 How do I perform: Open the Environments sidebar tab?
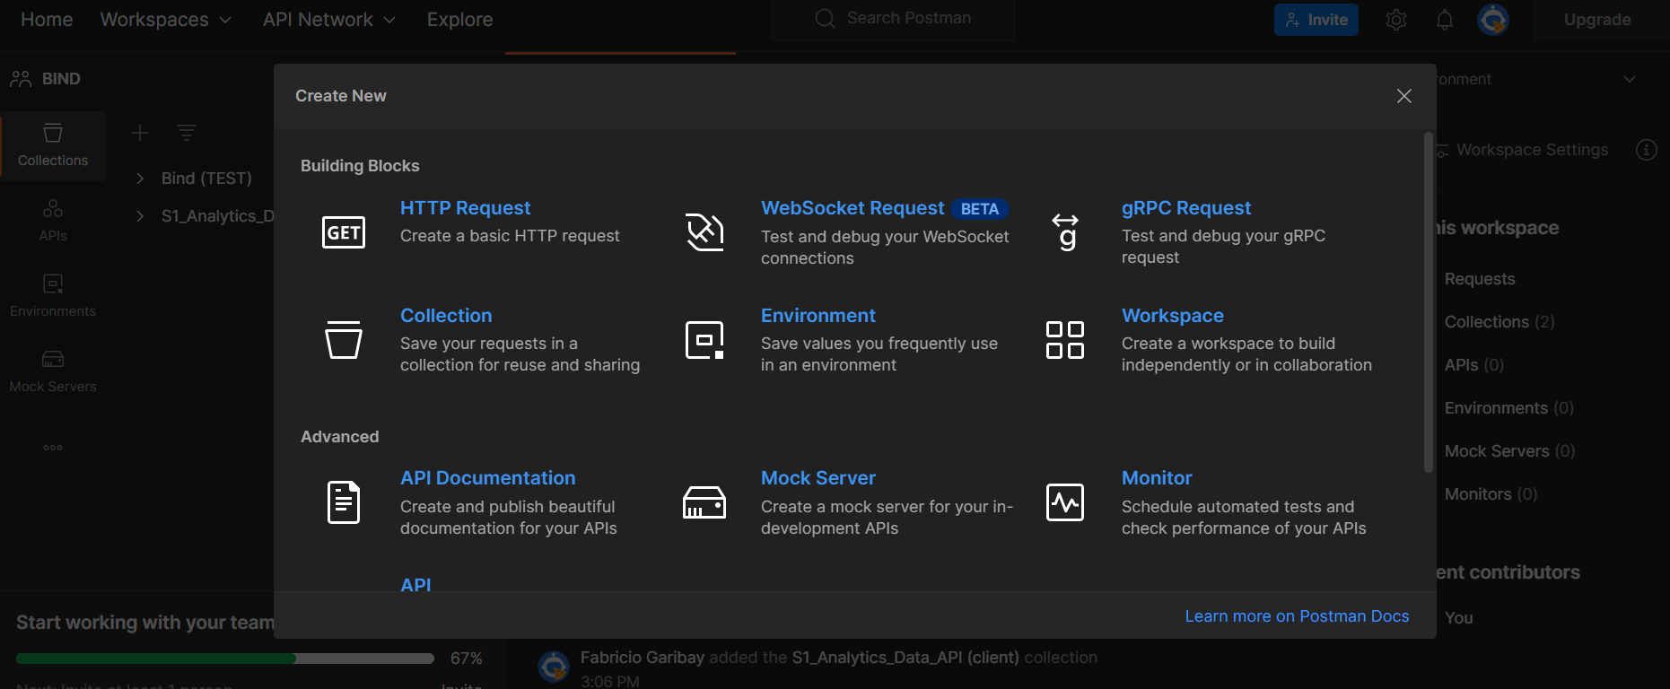(53, 296)
